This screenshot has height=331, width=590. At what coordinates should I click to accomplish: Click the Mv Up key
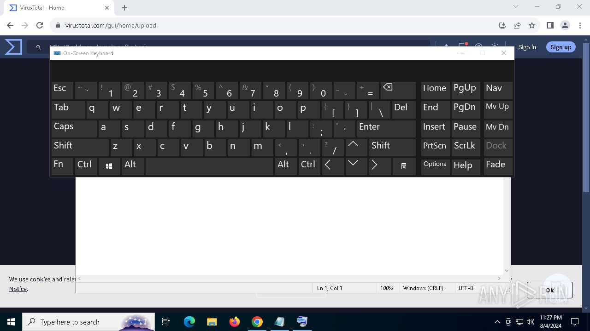pyautogui.click(x=498, y=109)
